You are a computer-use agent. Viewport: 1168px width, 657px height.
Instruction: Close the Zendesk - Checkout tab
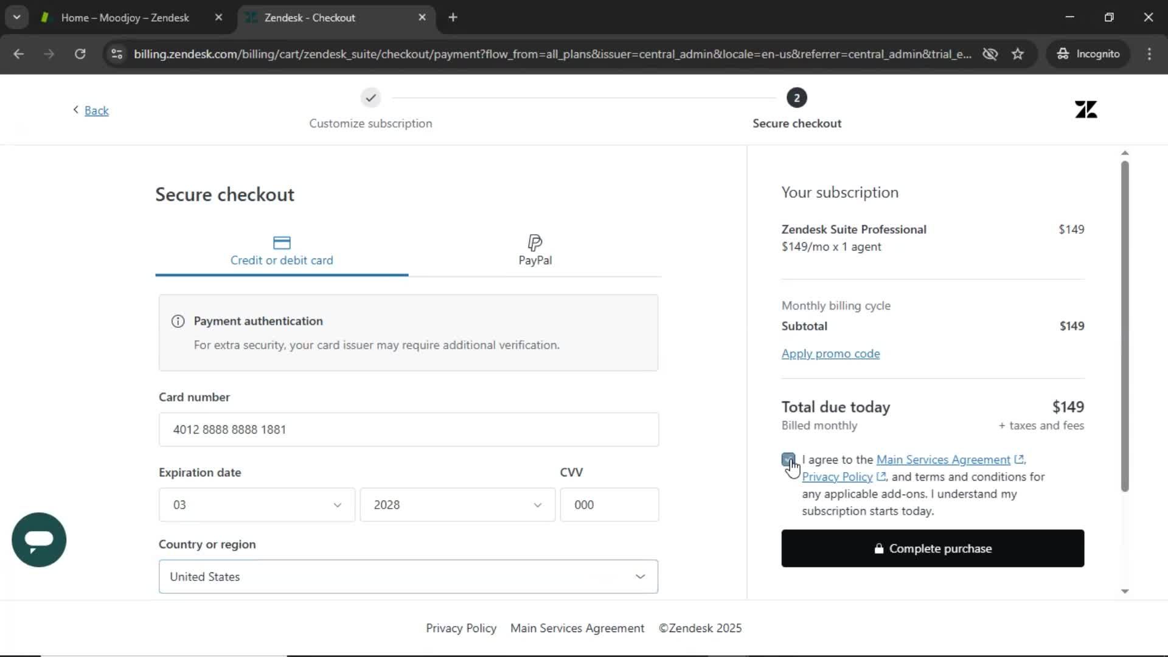[422, 18]
